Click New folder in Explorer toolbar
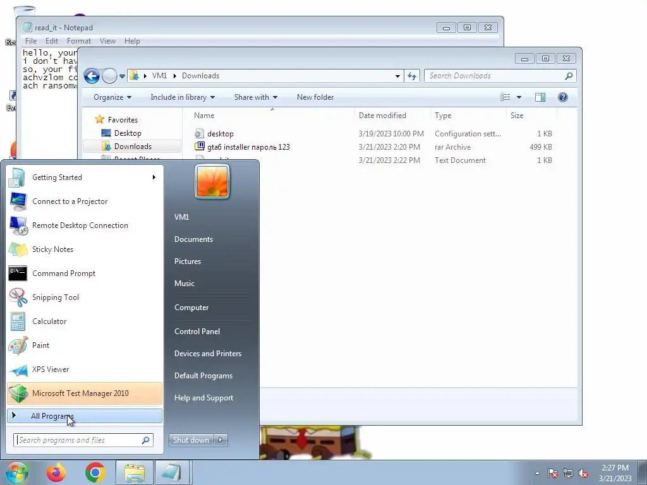Screen dimensions: 647x485 coord(315,97)
